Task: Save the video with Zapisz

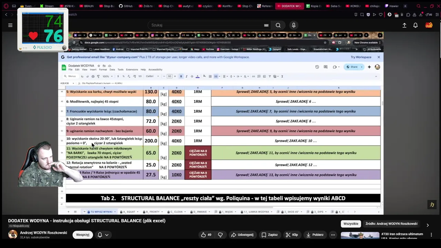Action: (269, 235)
